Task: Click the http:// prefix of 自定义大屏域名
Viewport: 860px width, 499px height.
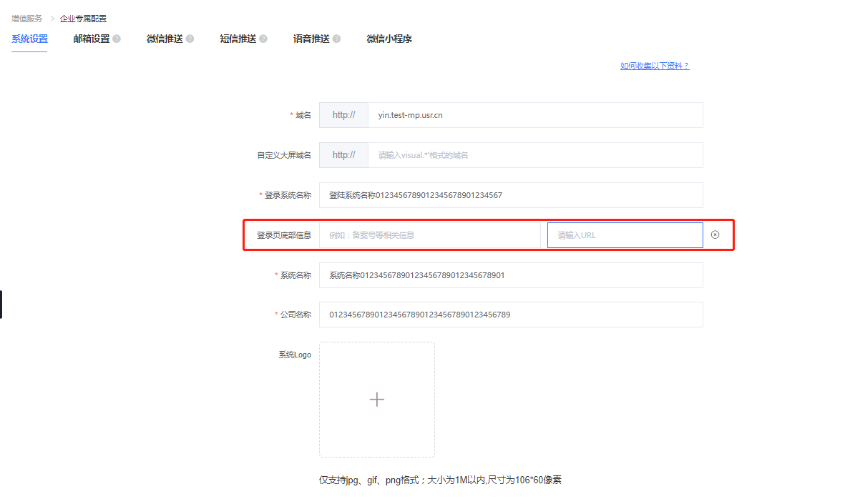Action: (344, 155)
